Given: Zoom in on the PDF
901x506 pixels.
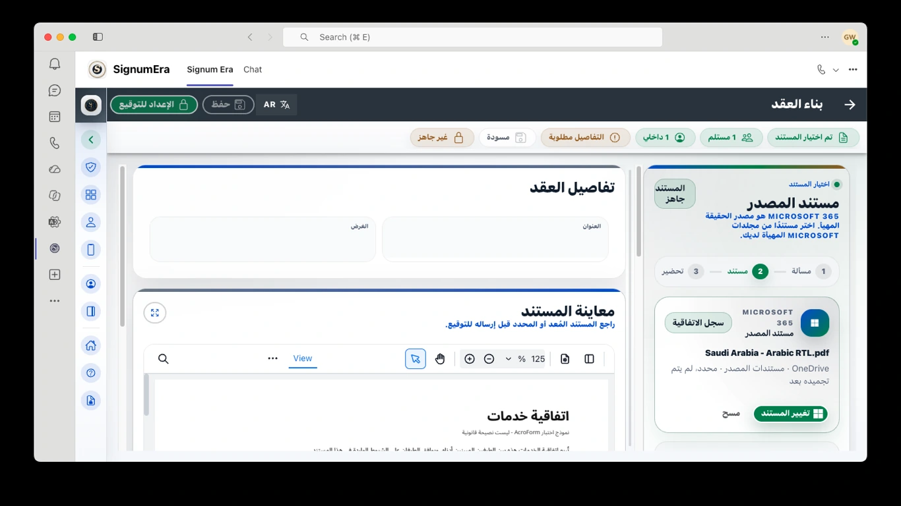Looking at the screenshot, I should pyautogui.click(x=470, y=359).
